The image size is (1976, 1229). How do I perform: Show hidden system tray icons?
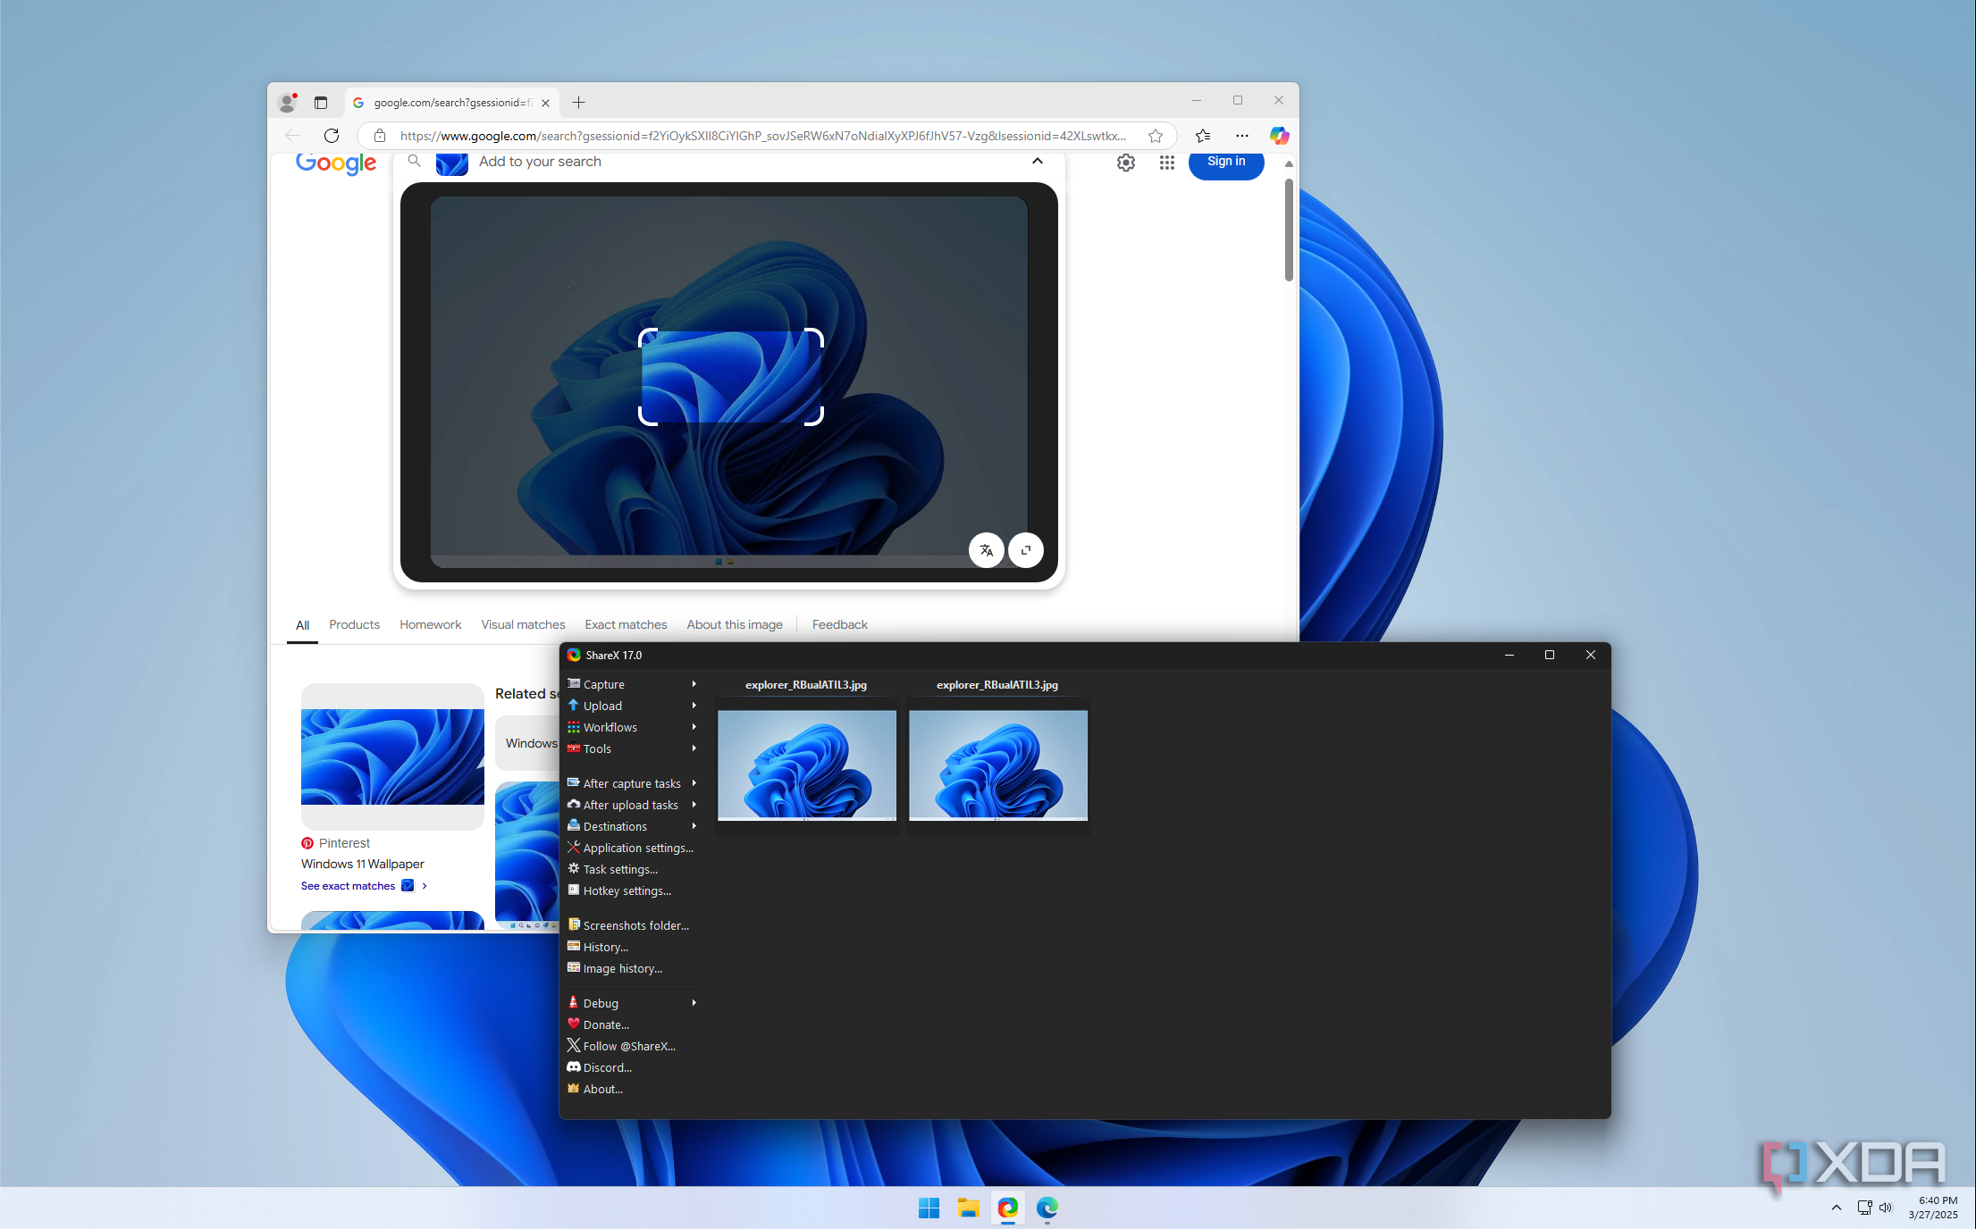[x=1837, y=1208]
